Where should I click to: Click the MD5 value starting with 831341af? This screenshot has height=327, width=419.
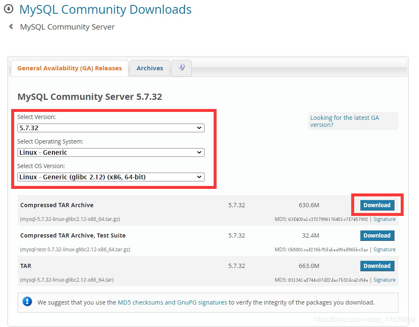(328, 280)
